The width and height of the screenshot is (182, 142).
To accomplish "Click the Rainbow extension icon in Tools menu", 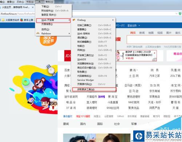I will click(x=38, y=33).
